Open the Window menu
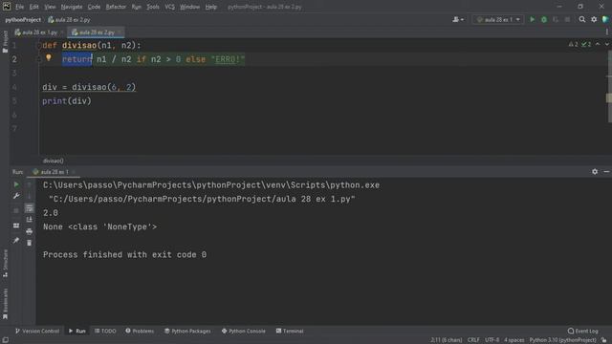This screenshot has width=612, height=344. [x=189, y=7]
